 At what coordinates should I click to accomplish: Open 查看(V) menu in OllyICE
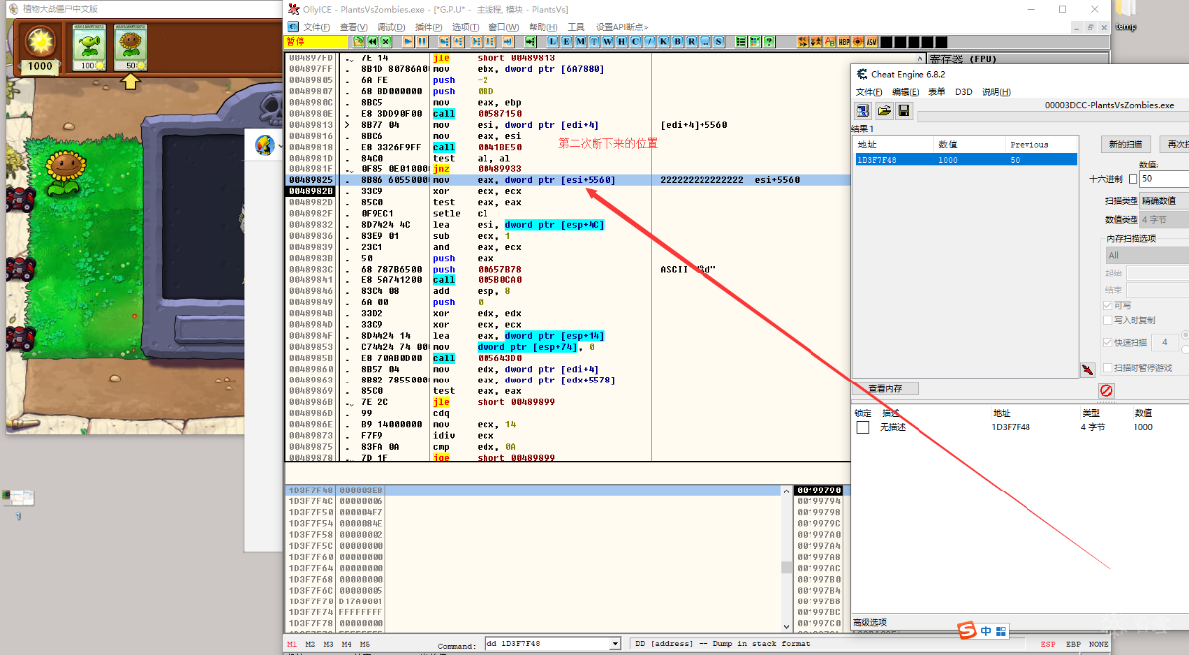coord(353,27)
